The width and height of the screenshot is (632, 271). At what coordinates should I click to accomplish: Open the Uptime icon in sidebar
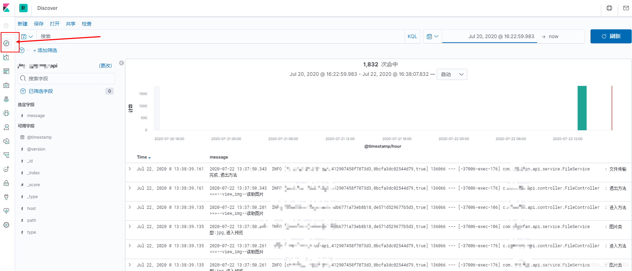tap(6, 169)
